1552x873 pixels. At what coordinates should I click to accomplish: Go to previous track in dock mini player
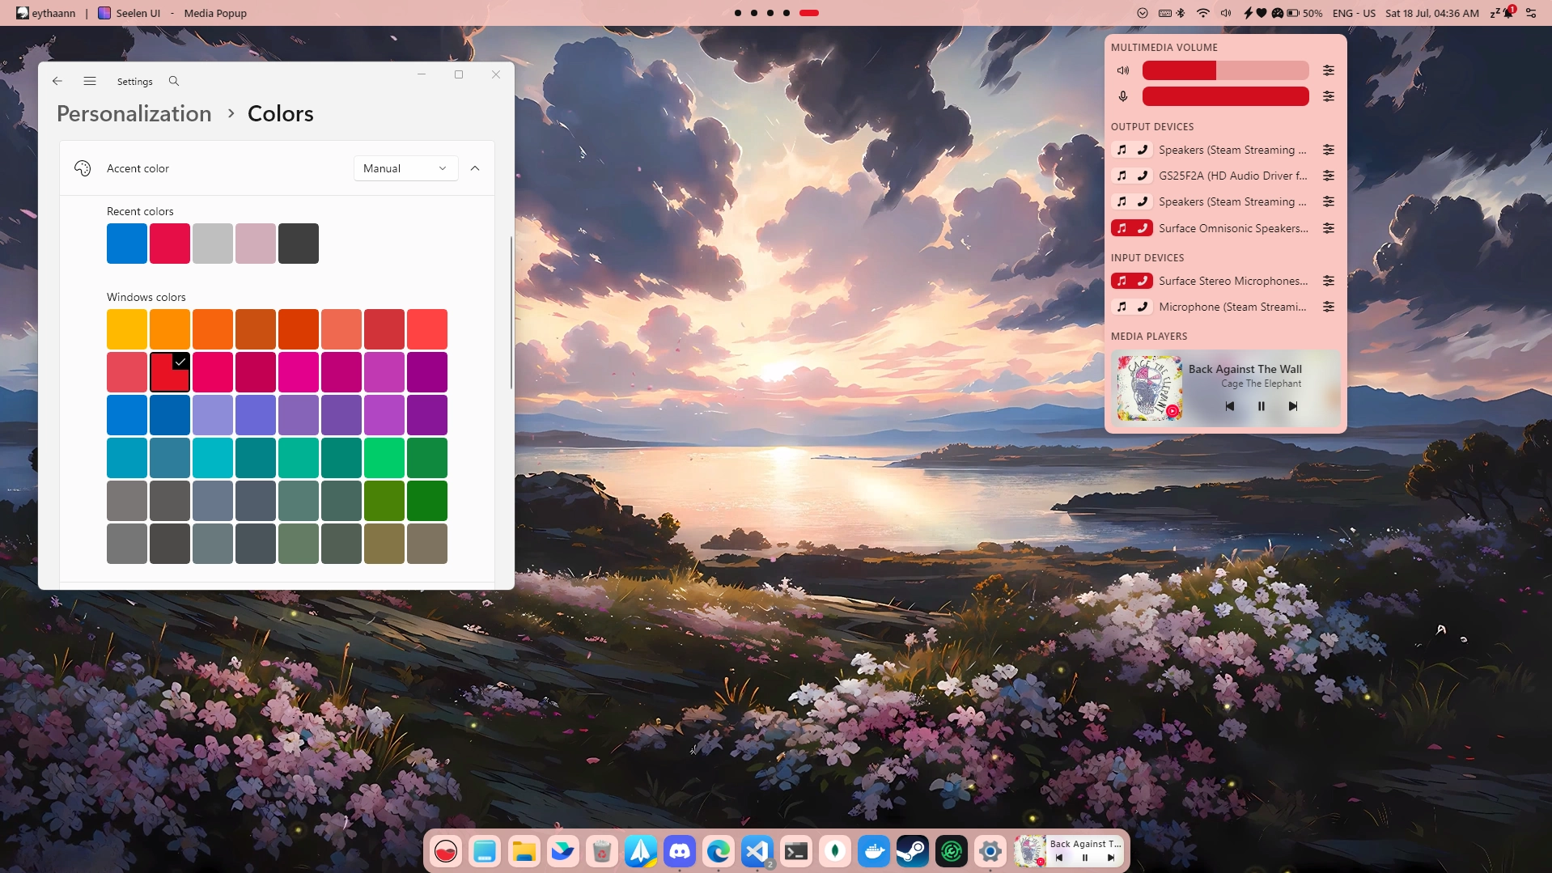pos(1059,858)
